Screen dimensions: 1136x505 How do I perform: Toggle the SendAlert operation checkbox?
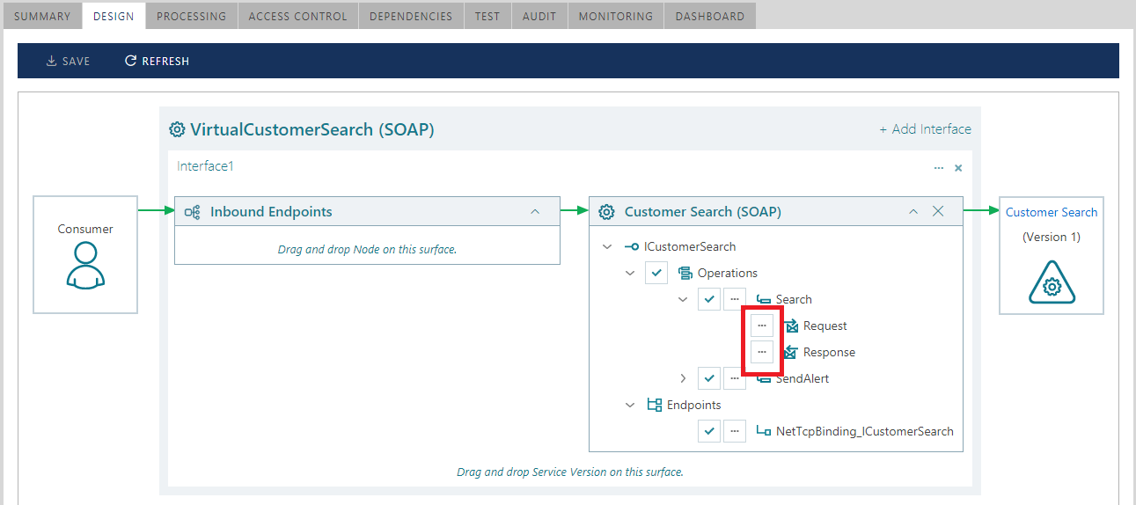click(x=709, y=378)
